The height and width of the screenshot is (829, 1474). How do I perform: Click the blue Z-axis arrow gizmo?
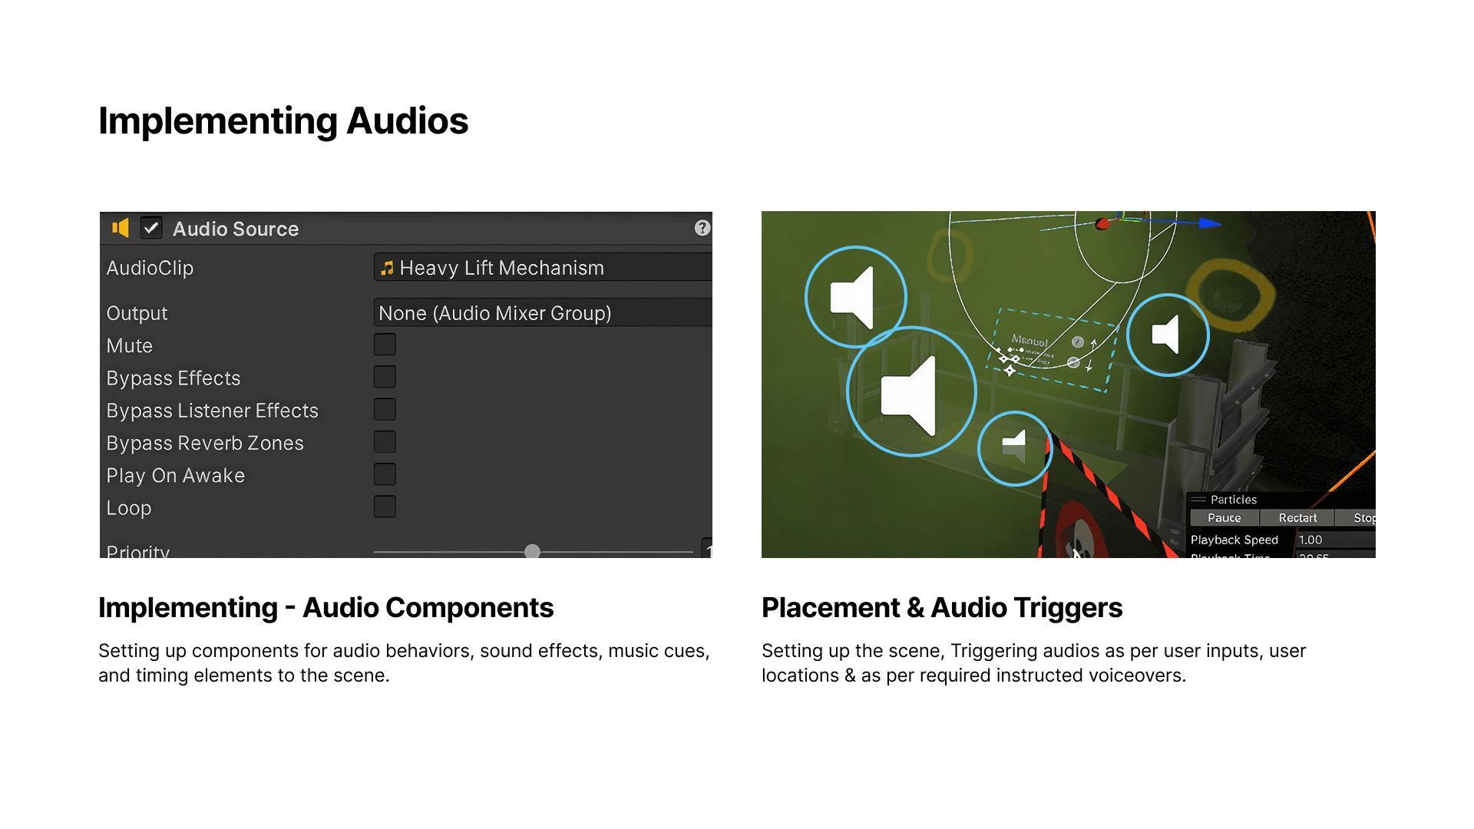(1210, 223)
